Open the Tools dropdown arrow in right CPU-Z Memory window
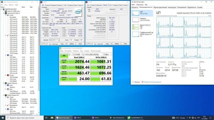 [x=111, y=44]
